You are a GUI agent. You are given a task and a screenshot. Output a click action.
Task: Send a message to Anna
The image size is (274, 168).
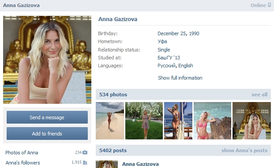point(47,117)
